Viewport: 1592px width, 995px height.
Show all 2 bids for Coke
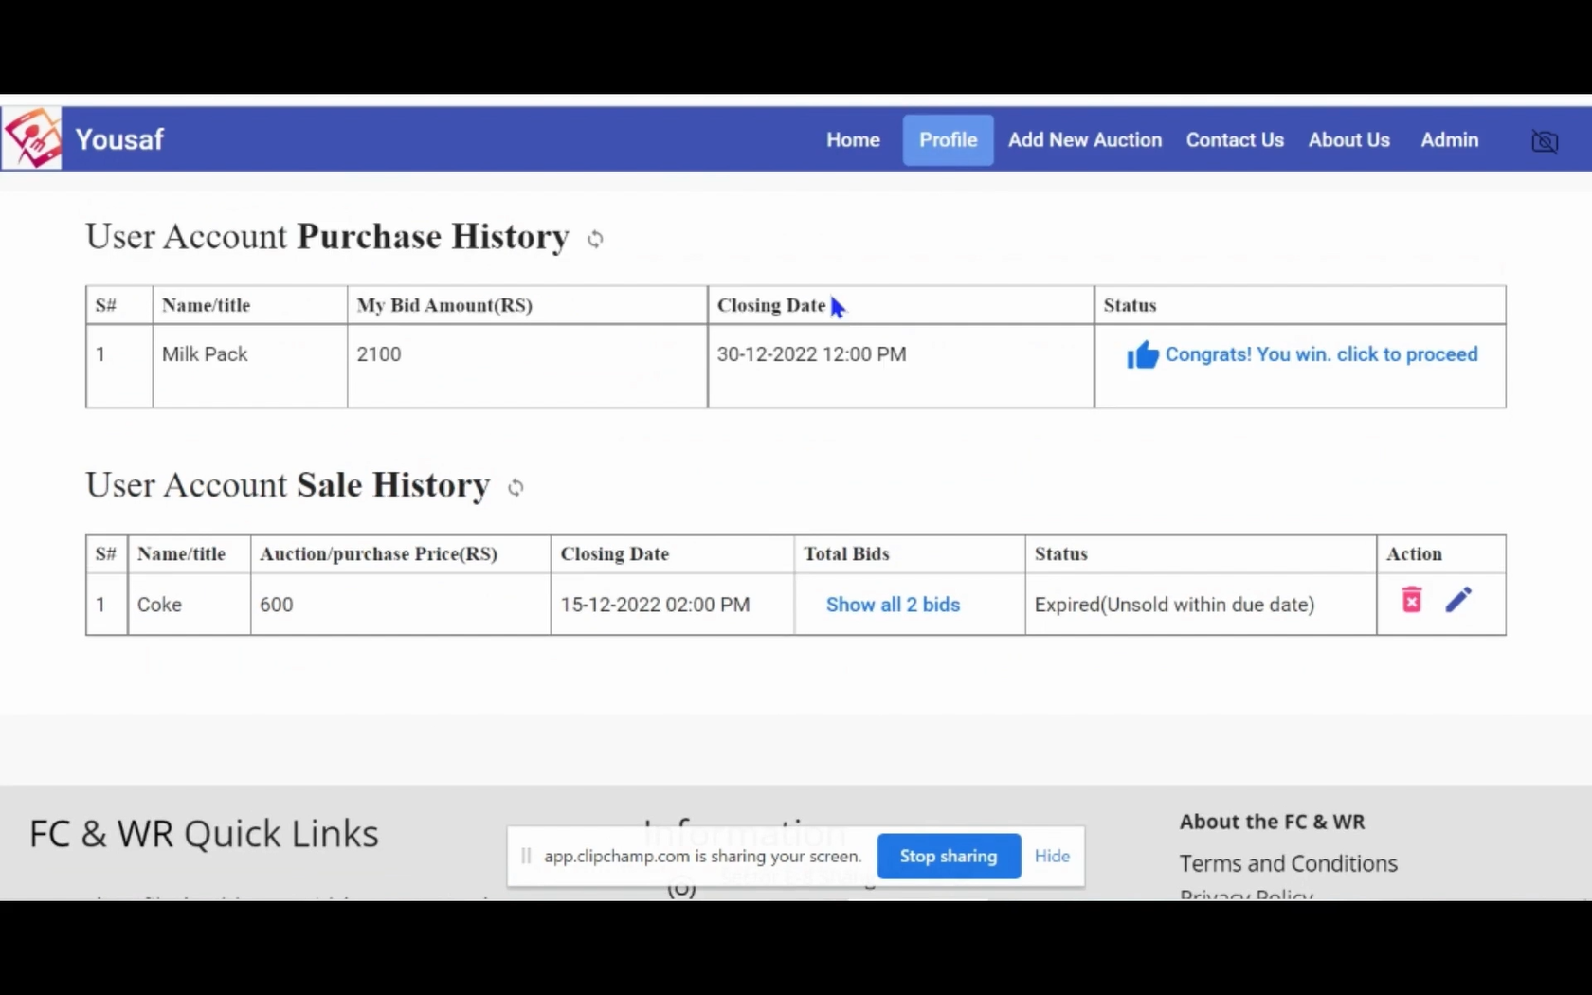pos(893,605)
